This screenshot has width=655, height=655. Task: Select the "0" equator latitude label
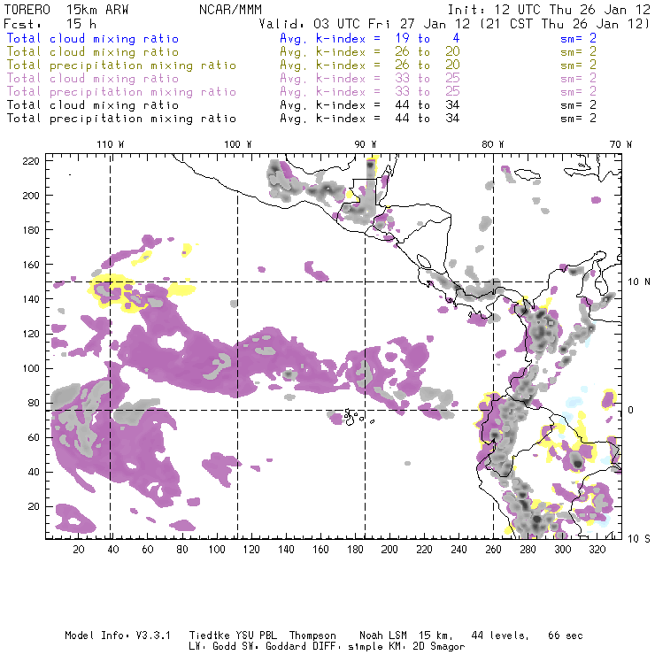click(x=631, y=410)
